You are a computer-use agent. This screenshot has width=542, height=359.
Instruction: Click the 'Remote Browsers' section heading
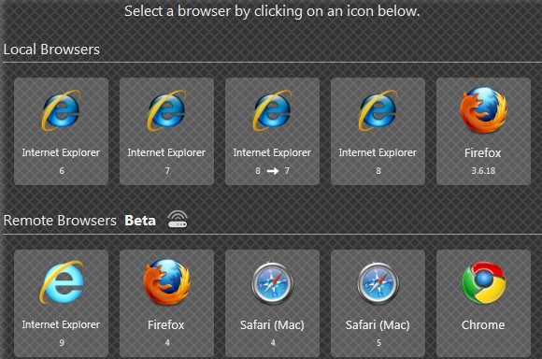tap(60, 221)
